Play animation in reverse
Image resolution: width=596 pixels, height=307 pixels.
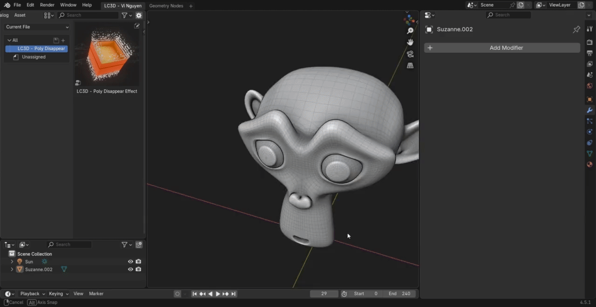210,294
